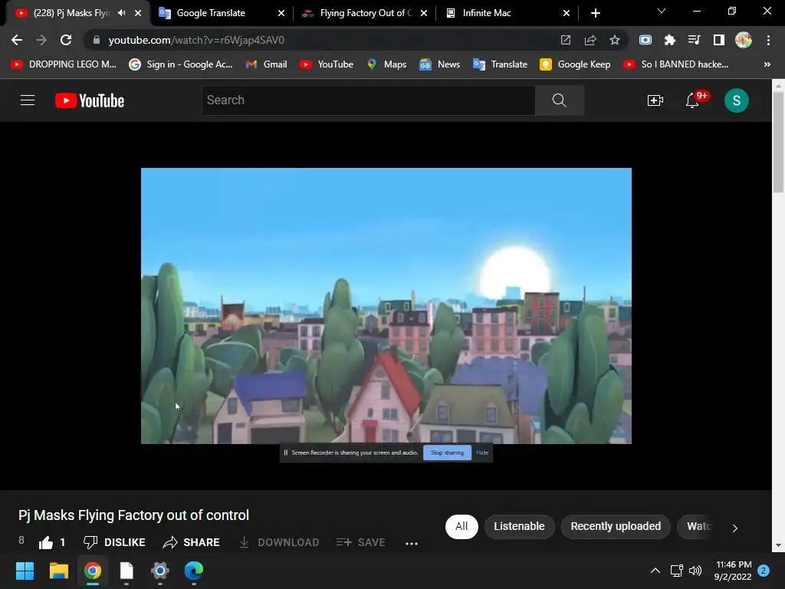Show more bookmarks with the double chevron
785x589 pixels.
(x=767, y=64)
